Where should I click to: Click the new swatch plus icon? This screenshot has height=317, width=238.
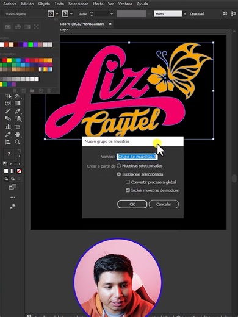click(41, 91)
